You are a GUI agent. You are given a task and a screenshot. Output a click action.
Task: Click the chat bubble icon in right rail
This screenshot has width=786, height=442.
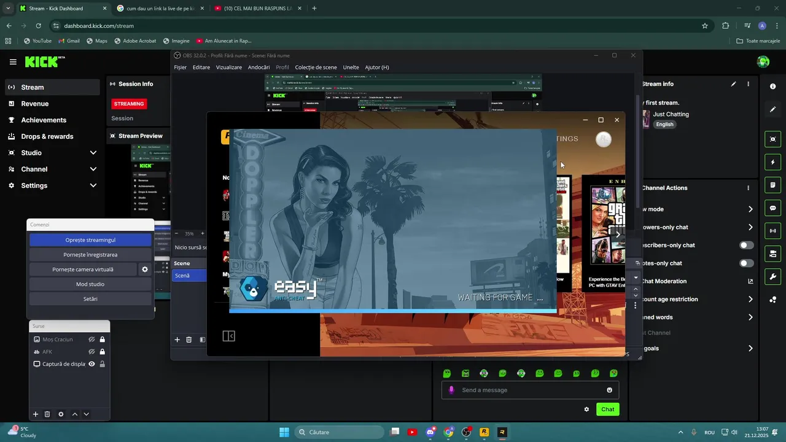[x=773, y=208]
